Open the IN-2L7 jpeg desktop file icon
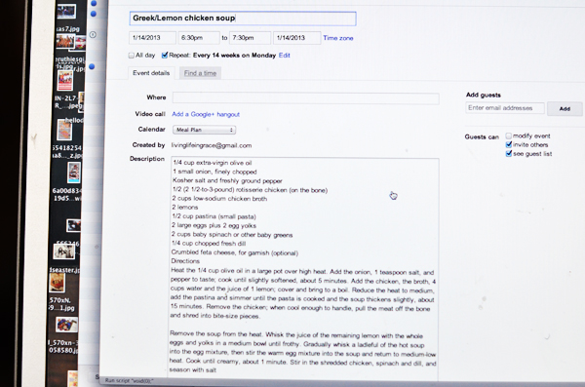This screenshot has width=585, height=387. (x=65, y=81)
